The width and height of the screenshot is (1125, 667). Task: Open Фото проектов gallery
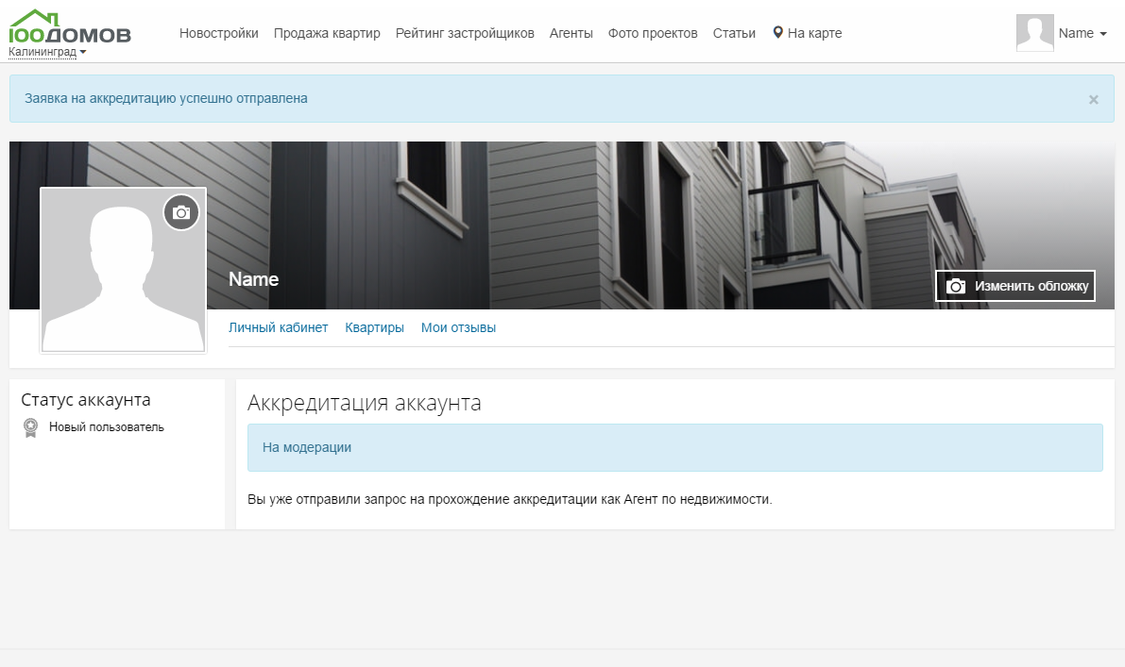653,33
